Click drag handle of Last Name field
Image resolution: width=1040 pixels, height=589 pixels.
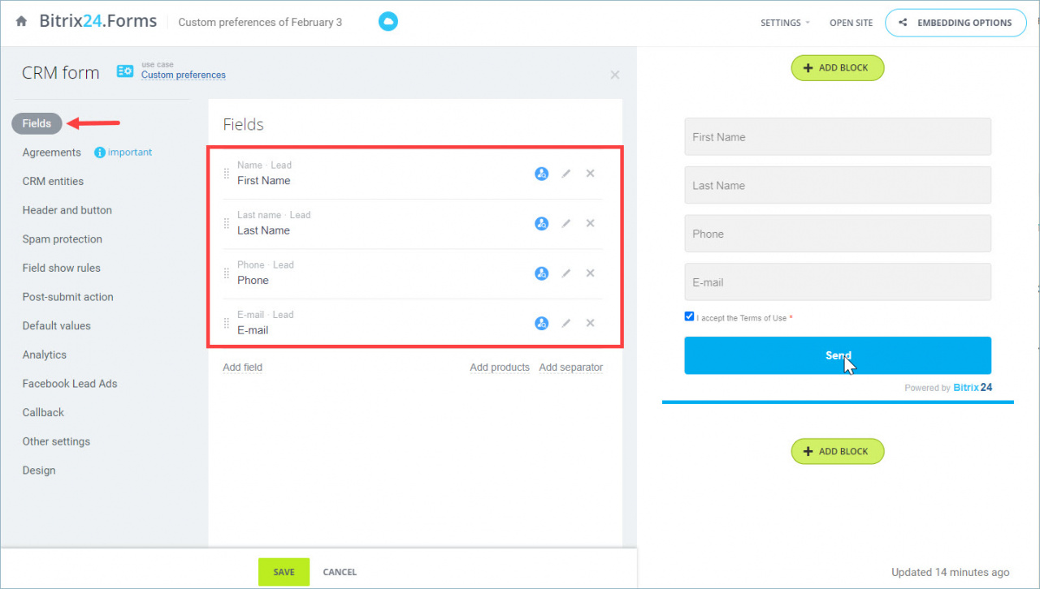click(227, 223)
